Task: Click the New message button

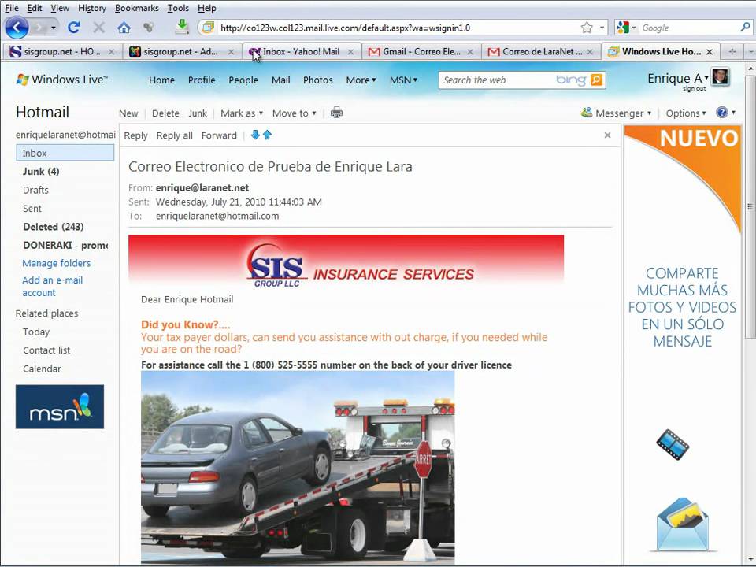Action: pyautogui.click(x=128, y=113)
